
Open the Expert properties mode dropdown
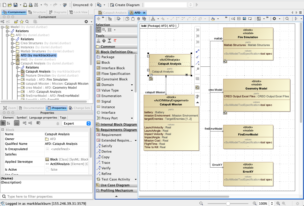(76, 123)
